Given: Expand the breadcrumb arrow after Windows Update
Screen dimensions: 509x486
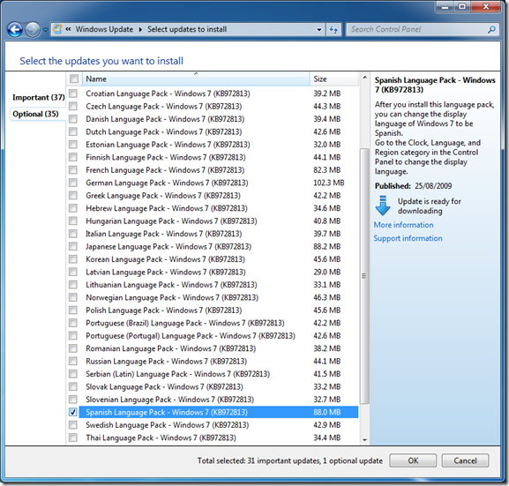Looking at the screenshot, I should pos(140,29).
